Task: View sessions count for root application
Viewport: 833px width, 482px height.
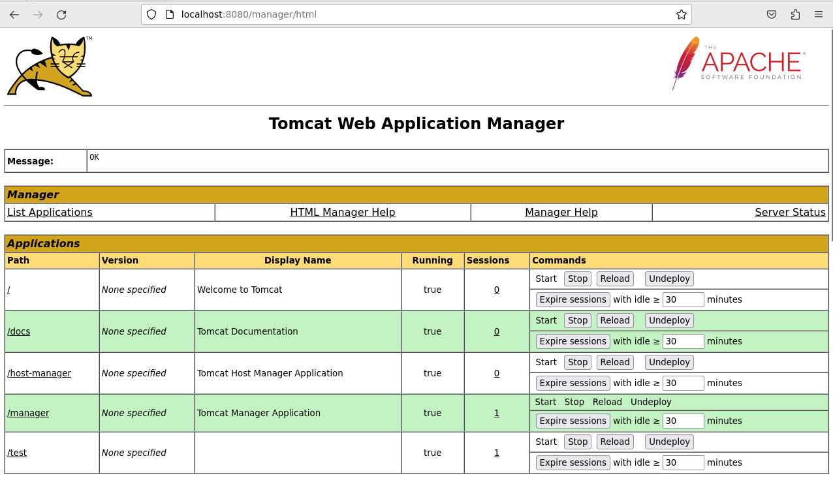Action: coord(497,290)
